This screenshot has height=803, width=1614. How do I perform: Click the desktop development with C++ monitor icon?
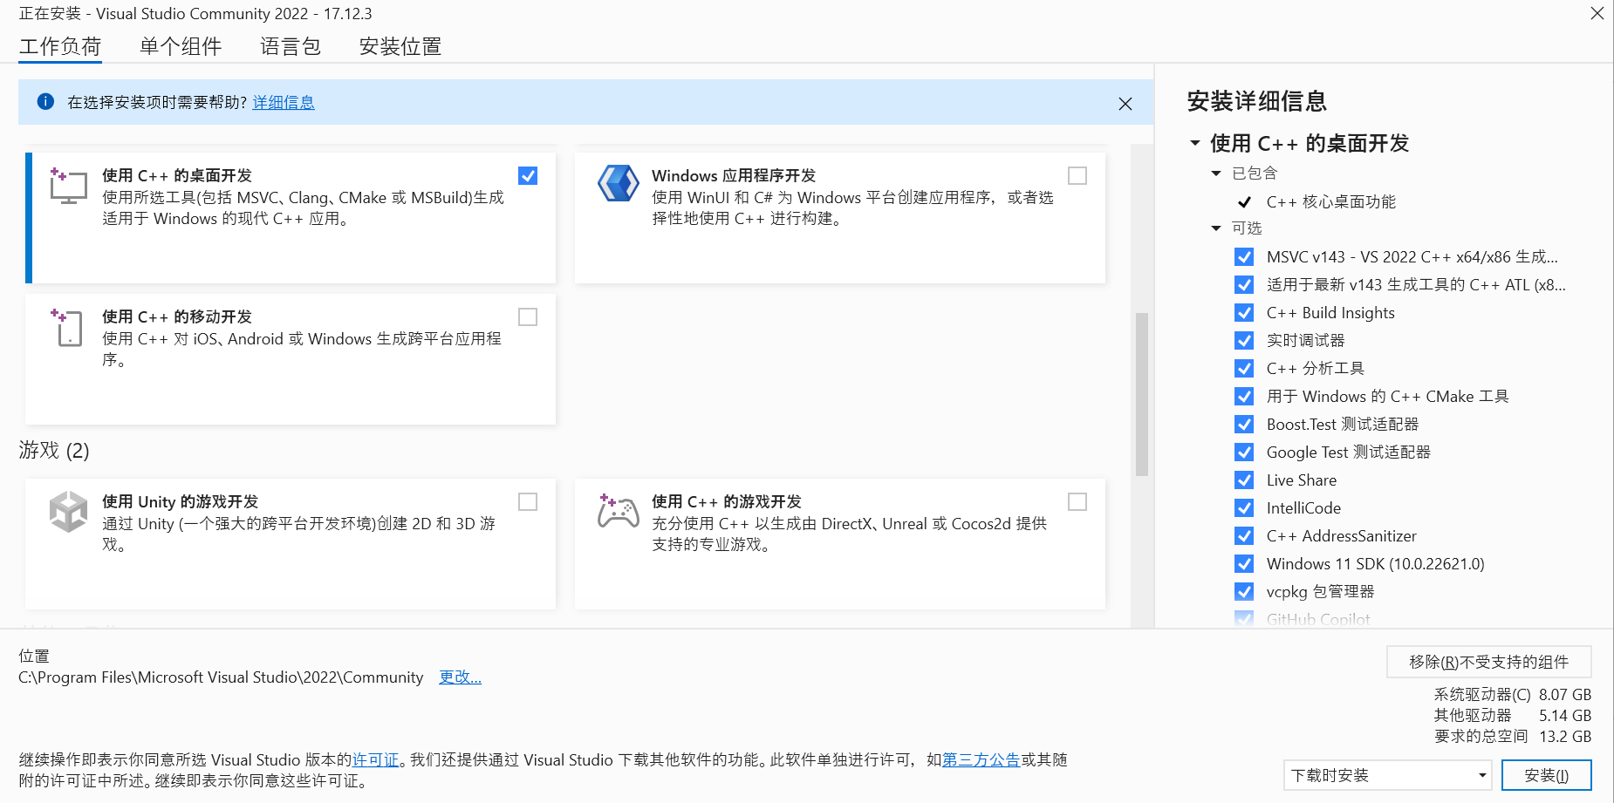pyautogui.click(x=68, y=185)
